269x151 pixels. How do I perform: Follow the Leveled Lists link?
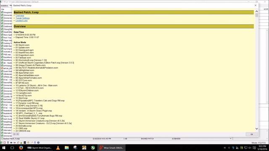tap(21, 21)
